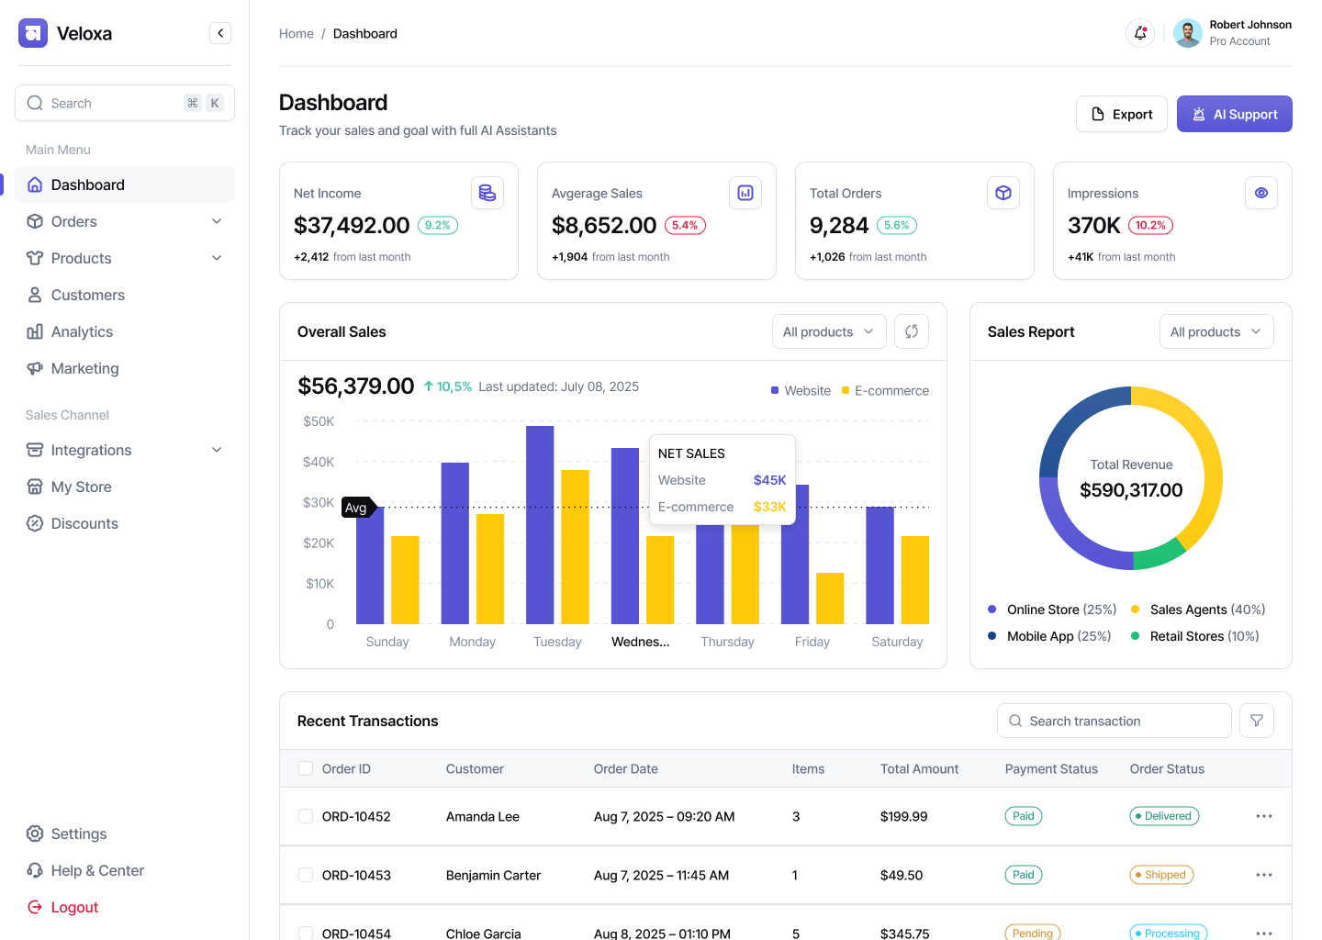Click the Total Orders package icon
The image size is (1322, 940).
click(1003, 193)
